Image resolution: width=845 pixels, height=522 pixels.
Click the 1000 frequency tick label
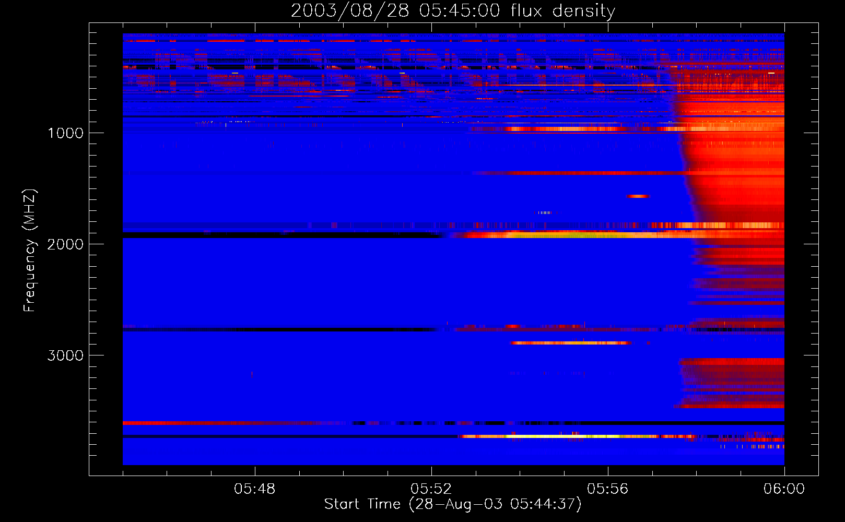(x=65, y=133)
